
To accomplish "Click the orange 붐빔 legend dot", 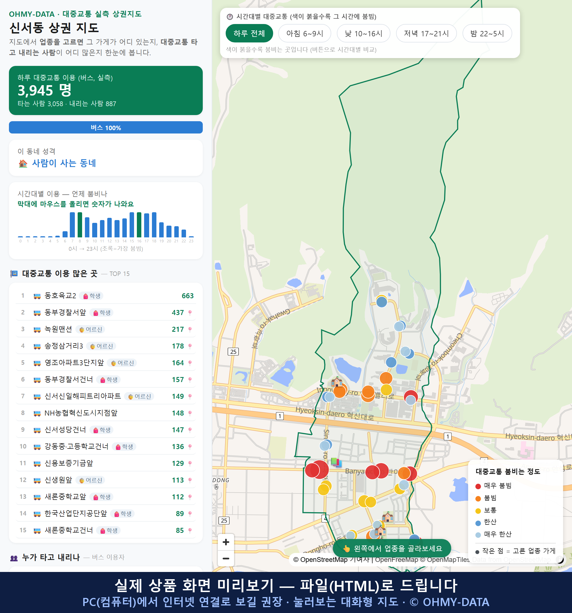I will [478, 498].
